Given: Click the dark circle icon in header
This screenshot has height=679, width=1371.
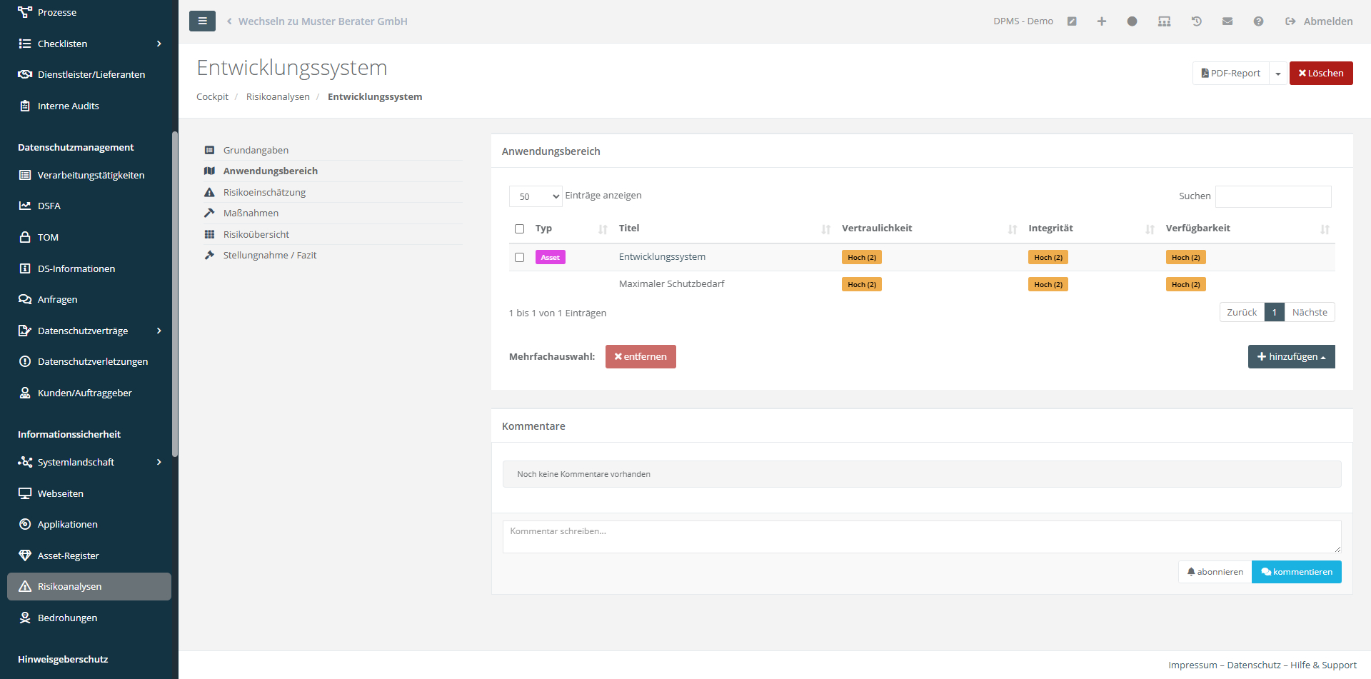Looking at the screenshot, I should 1132,21.
